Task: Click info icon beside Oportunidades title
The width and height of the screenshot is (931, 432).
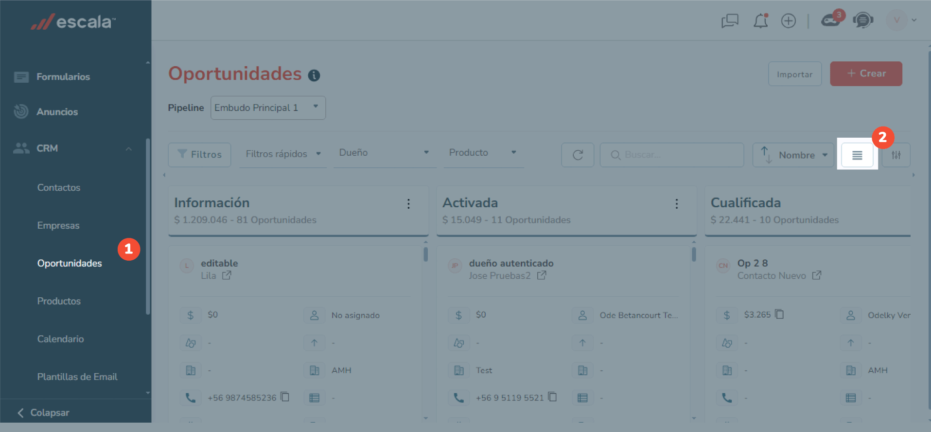Action: coord(314,75)
